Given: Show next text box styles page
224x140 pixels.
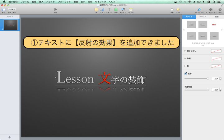Looking at the screenshot, I should [222, 30].
